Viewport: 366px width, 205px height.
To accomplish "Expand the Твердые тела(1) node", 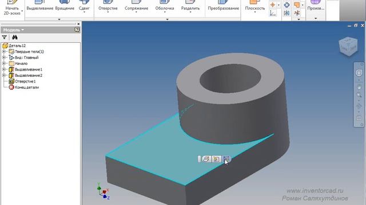I will [4, 52].
